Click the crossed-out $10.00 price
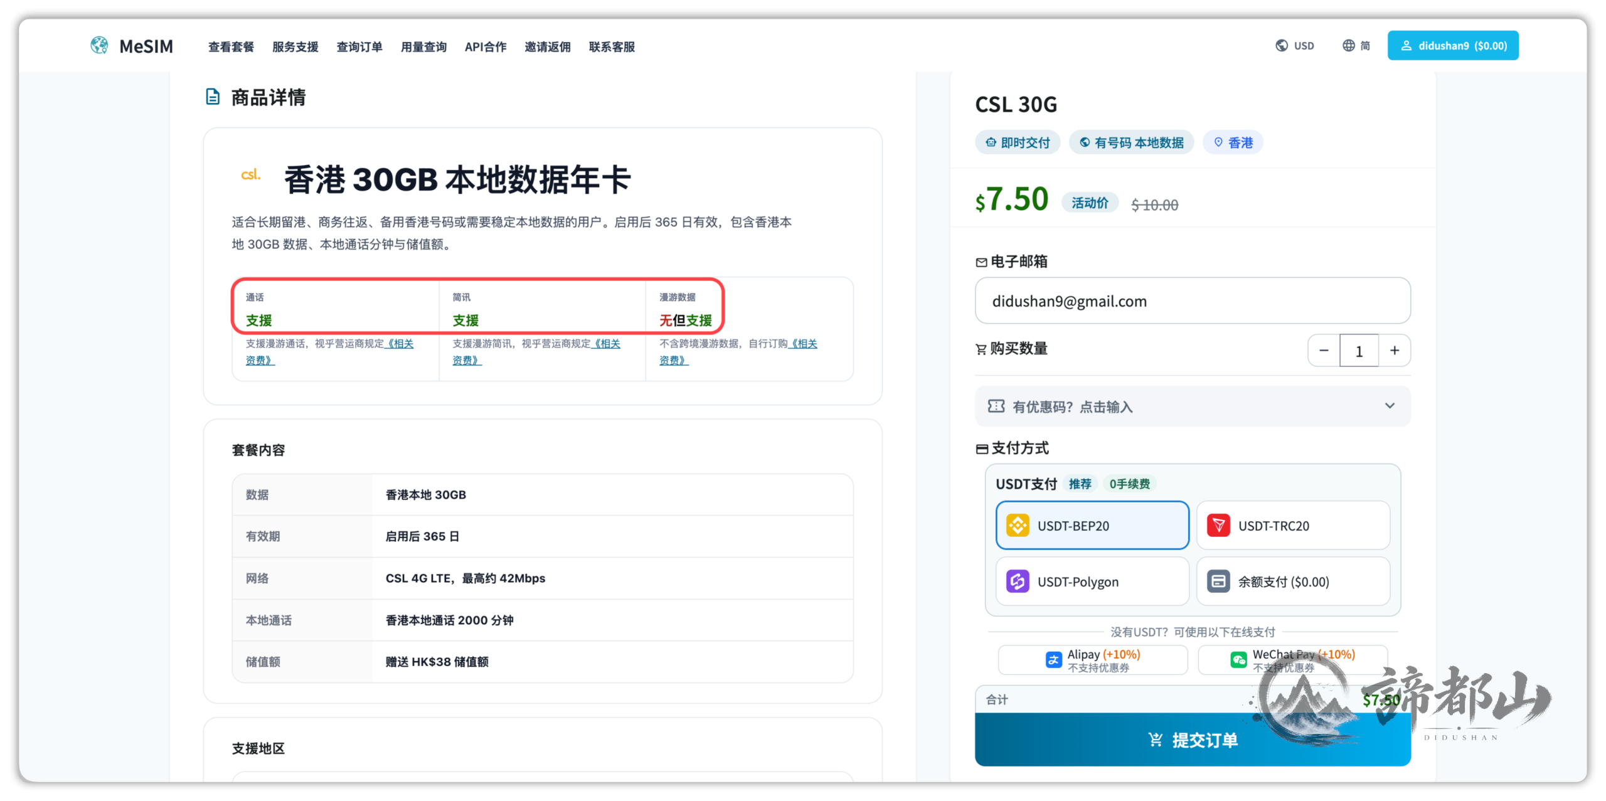1606x801 pixels. pyautogui.click(x=1154, y=204)
